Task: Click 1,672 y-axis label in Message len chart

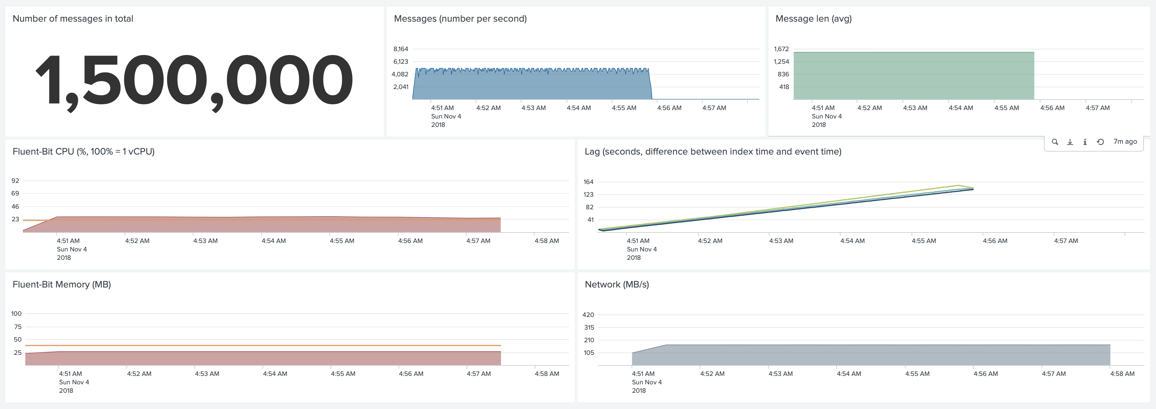Action: [x=781, y=49]
